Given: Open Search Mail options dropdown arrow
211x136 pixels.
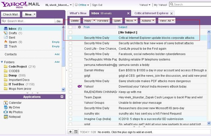Looking at the screenshot, I should click(x=5, y=21).
